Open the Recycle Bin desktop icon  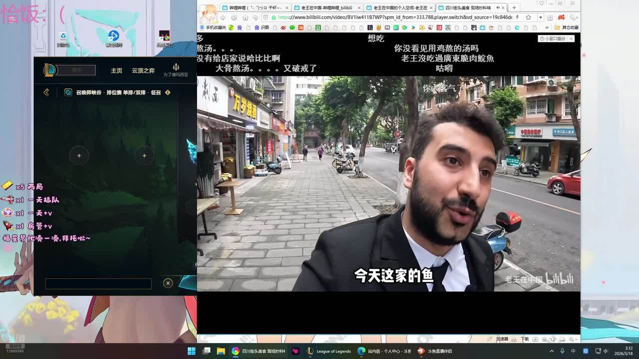(x=63, y=39)
